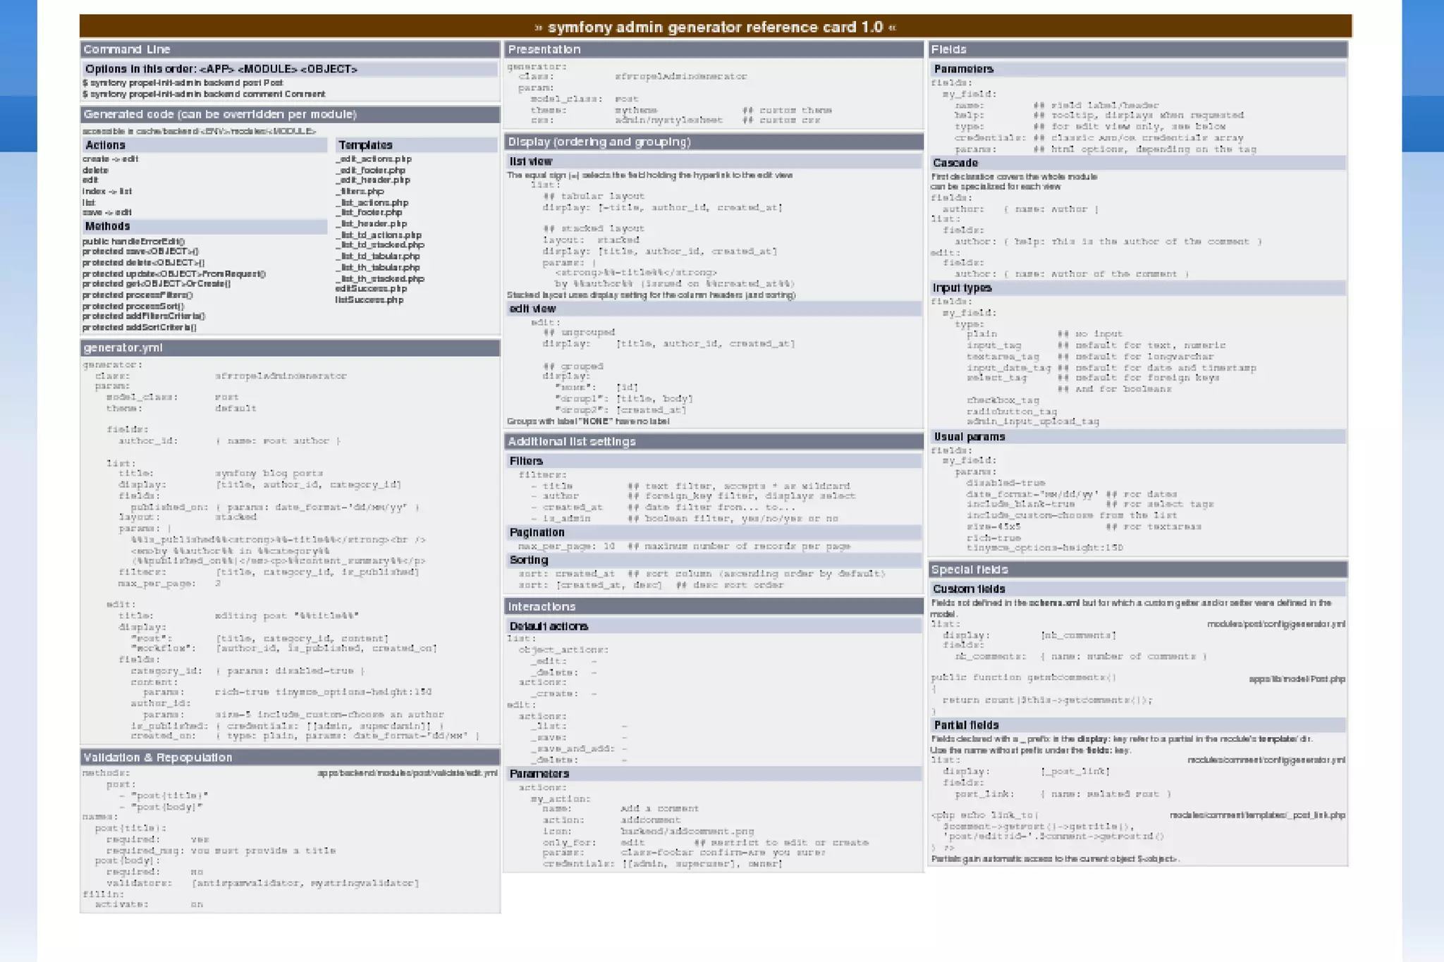Image resolution: width=1444 pixels, height=962 pixels.
Task: Select the 'Display (ordering and grouping)' header
Action: 714,142
